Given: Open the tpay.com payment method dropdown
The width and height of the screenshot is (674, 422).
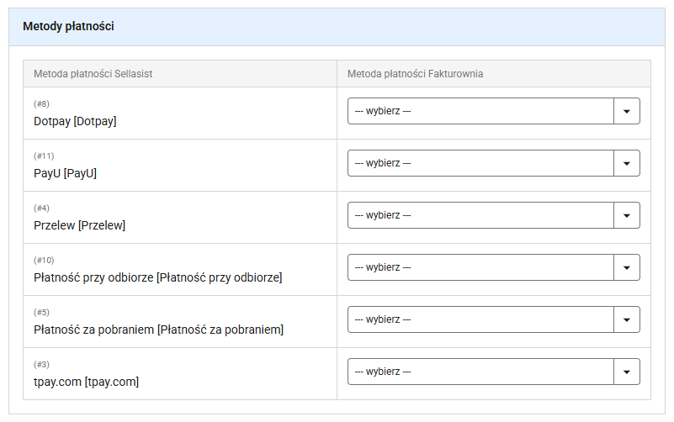Looking at the screenshot, I should (x=493, y=372).
